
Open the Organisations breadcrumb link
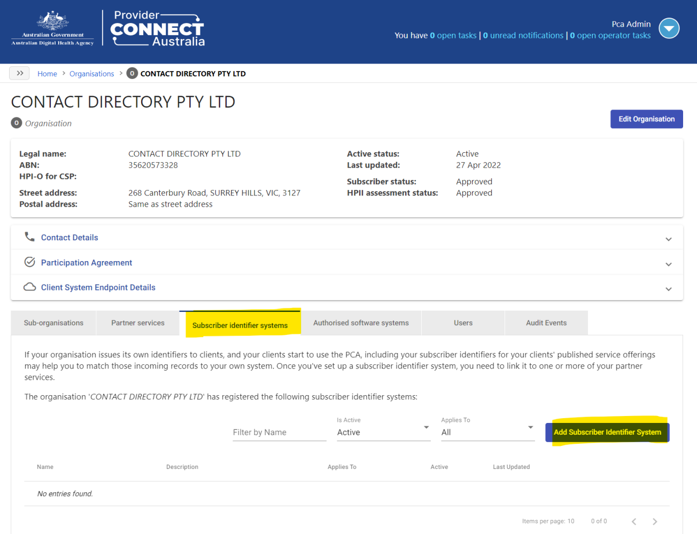pos(91,73)
